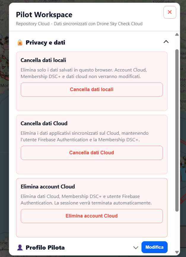This screenshot has height=257, width=186.
Task: Click the pilot silhouette icon beside Profilo Pilota
Action: pyautogui.click(x=20, y=248)
